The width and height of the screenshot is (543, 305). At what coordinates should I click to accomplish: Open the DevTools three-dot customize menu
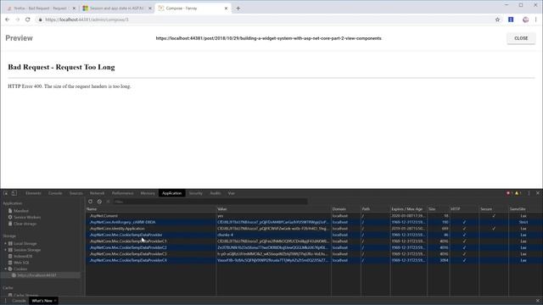pyautogui.click(x=529, y=193)
